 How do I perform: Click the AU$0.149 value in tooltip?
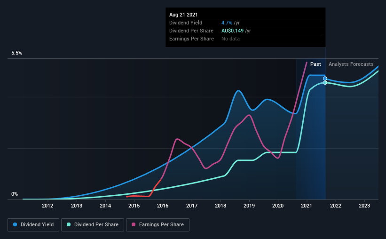(232, 31)
